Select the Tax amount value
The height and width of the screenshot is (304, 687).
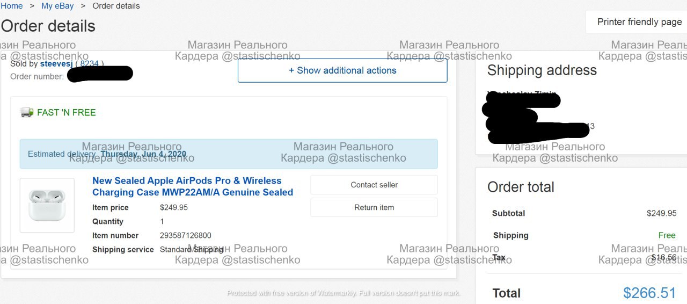pos(664,257)
